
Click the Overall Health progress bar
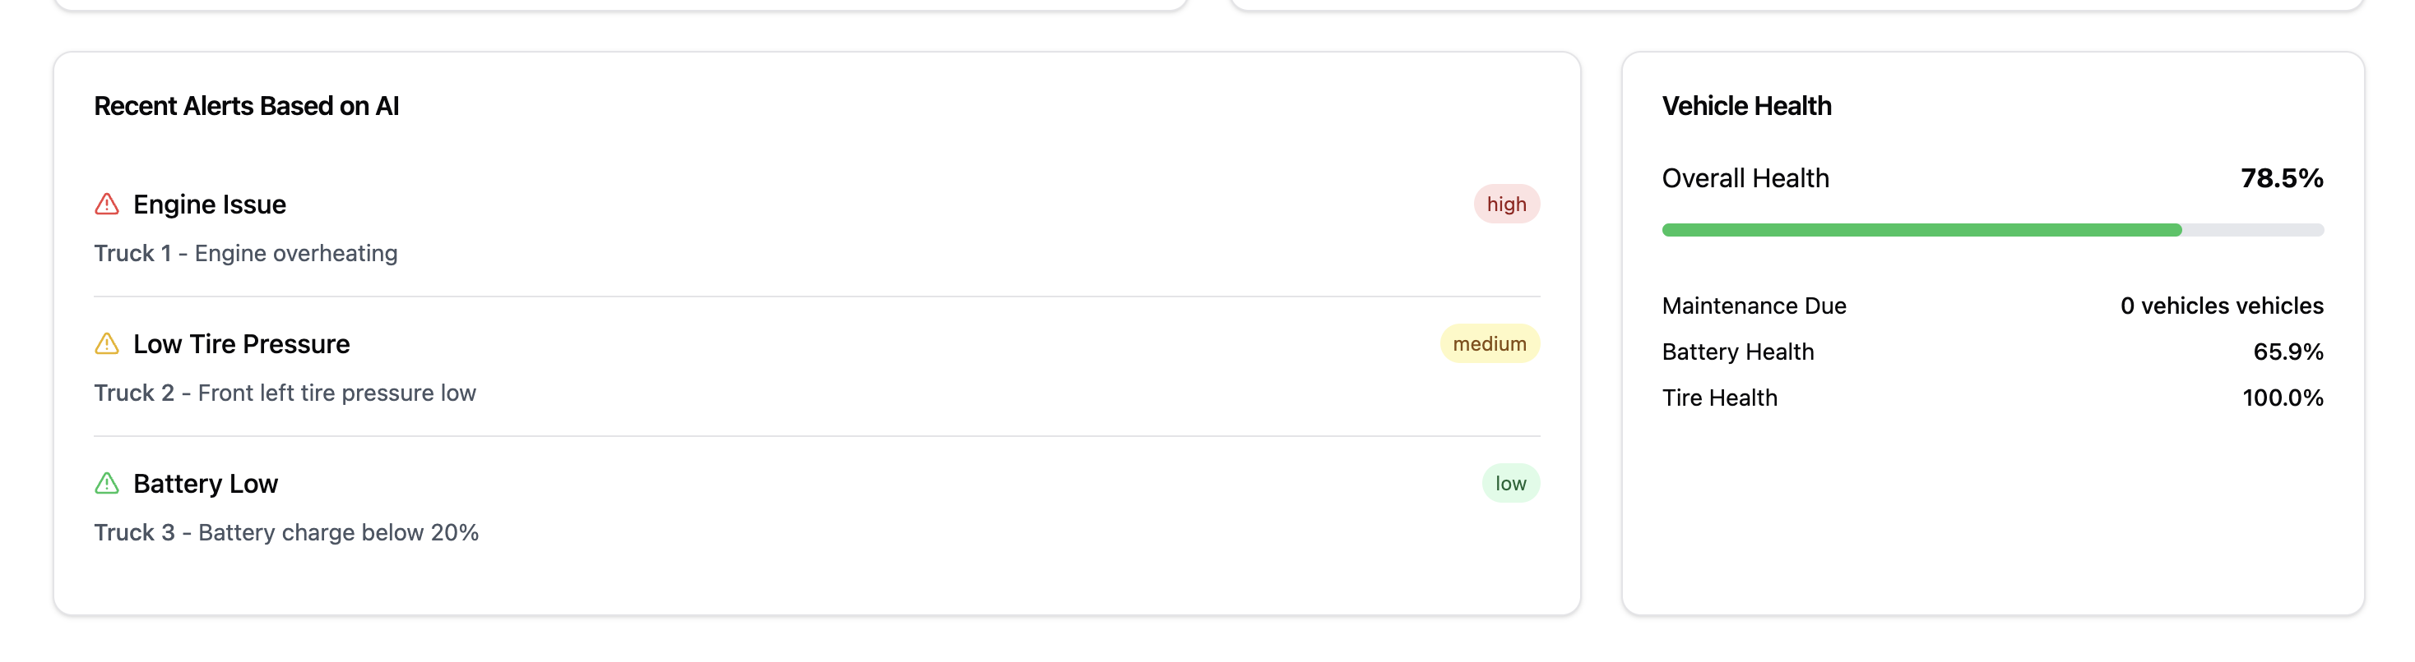pos(1991,229)
